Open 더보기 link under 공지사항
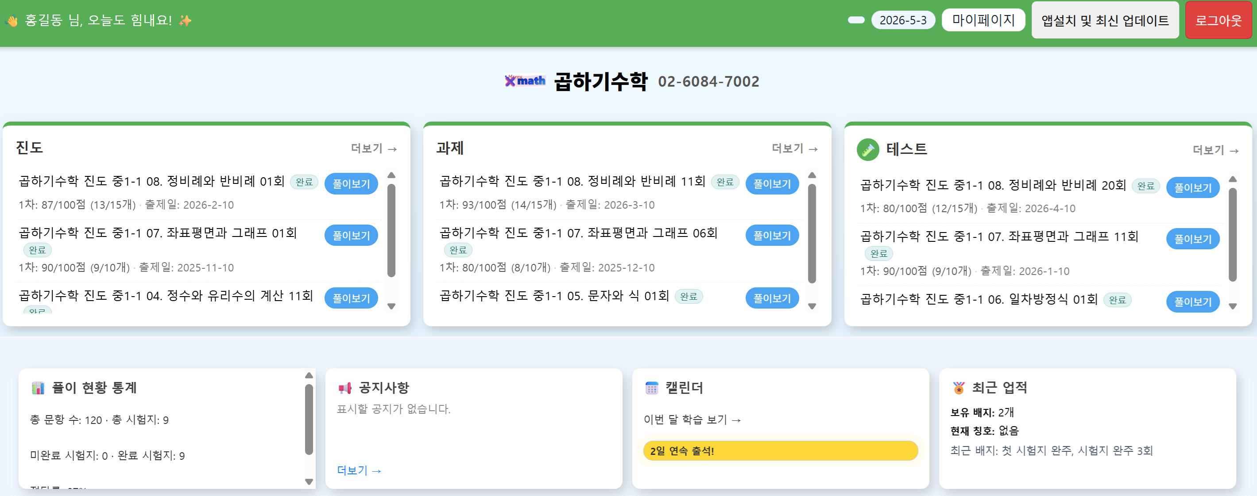Image resolution: width=1257 pixels, height=496 pixels. pyautogui.click(x=359, y=470)
